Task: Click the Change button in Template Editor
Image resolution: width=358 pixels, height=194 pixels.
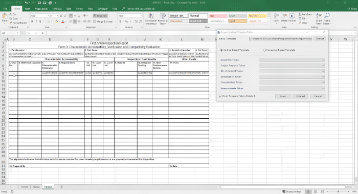Action: (x=320, y=38)
